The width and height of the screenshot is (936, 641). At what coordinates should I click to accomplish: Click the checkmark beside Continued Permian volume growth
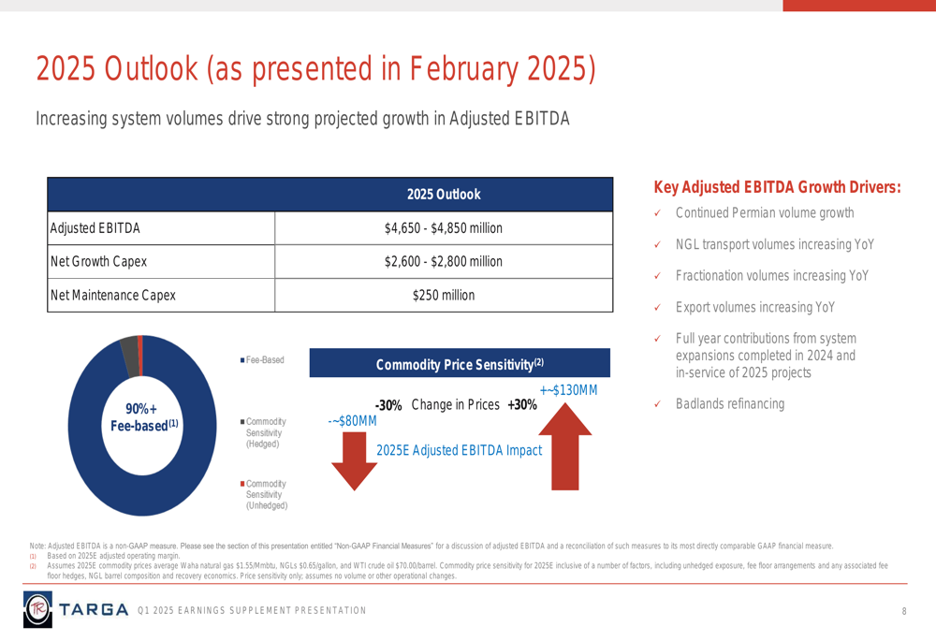657,213
